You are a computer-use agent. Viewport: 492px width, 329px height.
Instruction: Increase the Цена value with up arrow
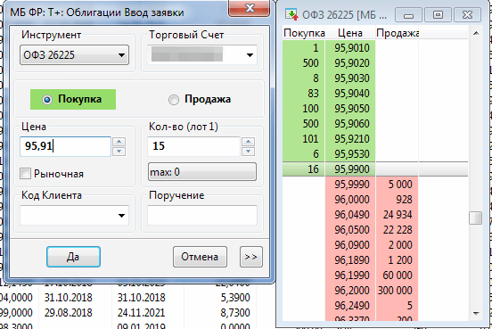119,142
